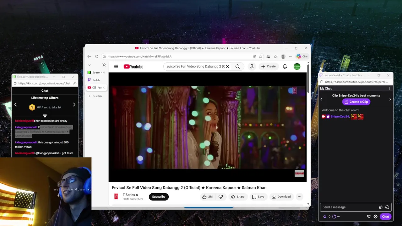Click the streamer webcam overlay
This screenshot has height=226, width=402.
[x=46, y=191]
